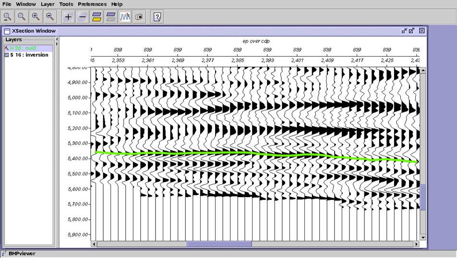Collapse Layers panel with left divider arrow

click(x=57, y=39)
